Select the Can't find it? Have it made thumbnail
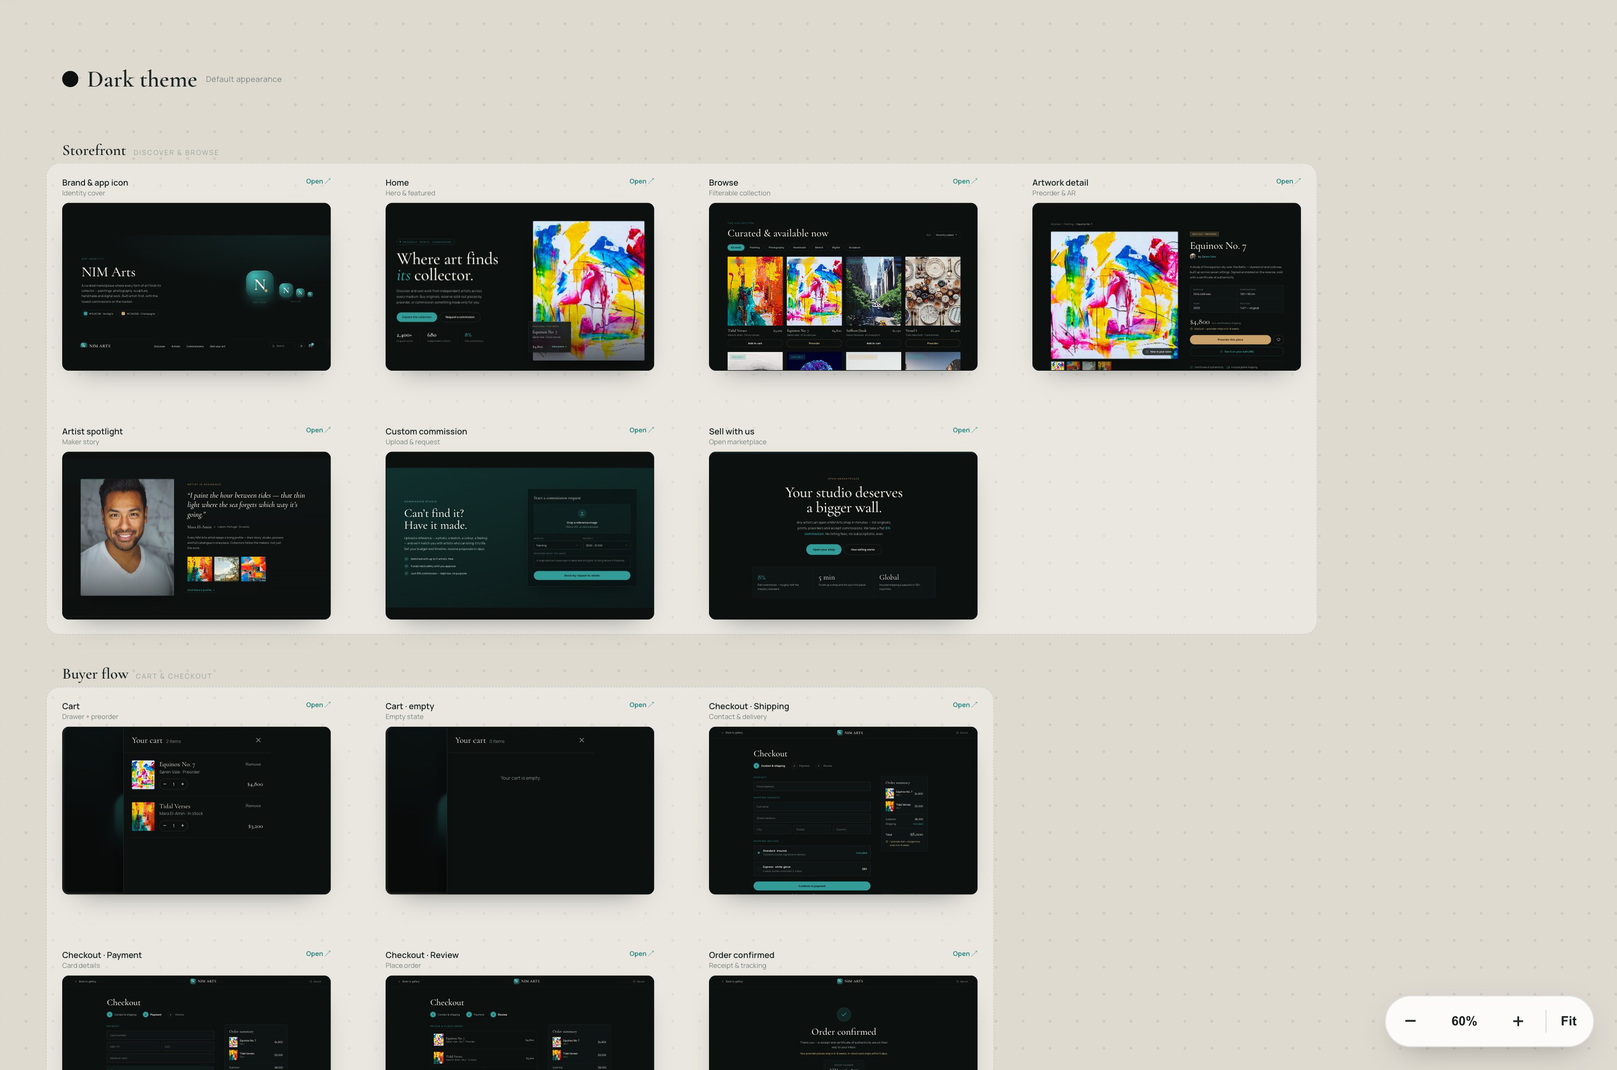Viewport: 1617px width, 1070px height. pyautogui.click(x=520, y=536)
